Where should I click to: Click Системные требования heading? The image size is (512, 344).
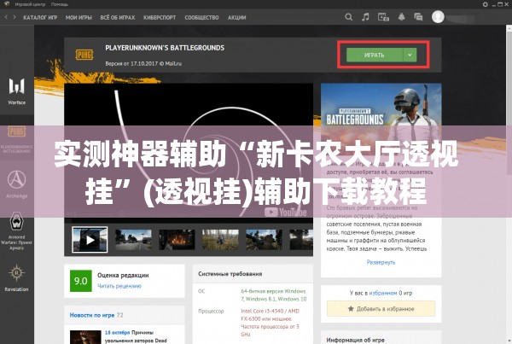click(230, 274)
